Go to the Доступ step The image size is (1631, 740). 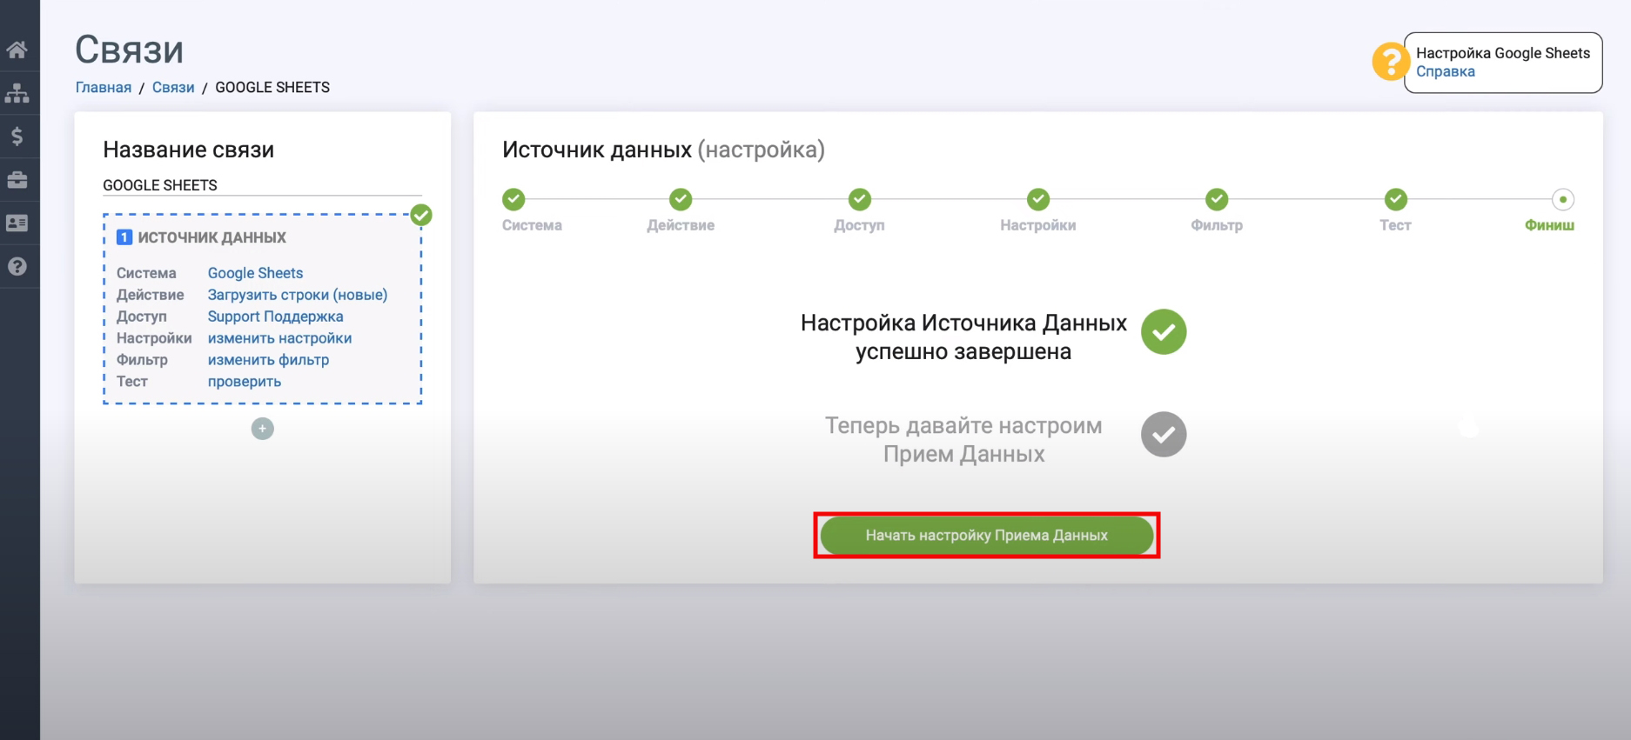point(860,199)
